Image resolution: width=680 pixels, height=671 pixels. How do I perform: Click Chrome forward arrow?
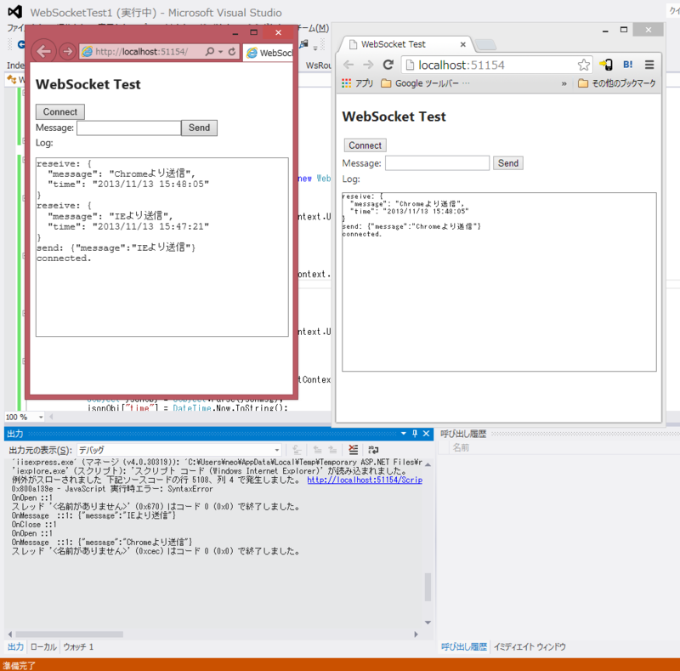(x=368, y=65)
